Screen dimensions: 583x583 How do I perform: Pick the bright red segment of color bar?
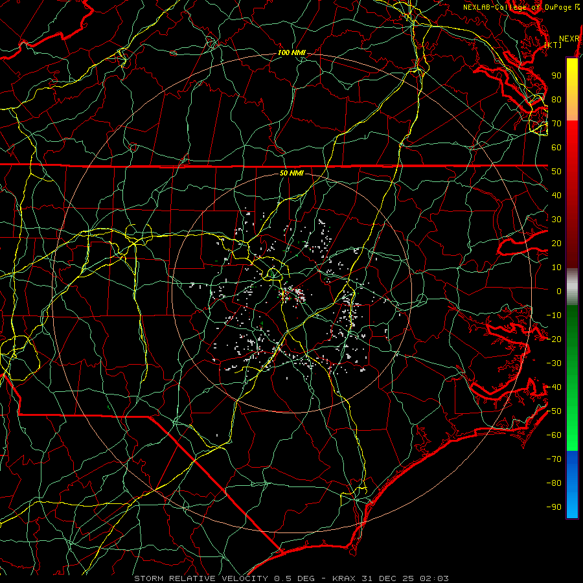tap(572, 134)
